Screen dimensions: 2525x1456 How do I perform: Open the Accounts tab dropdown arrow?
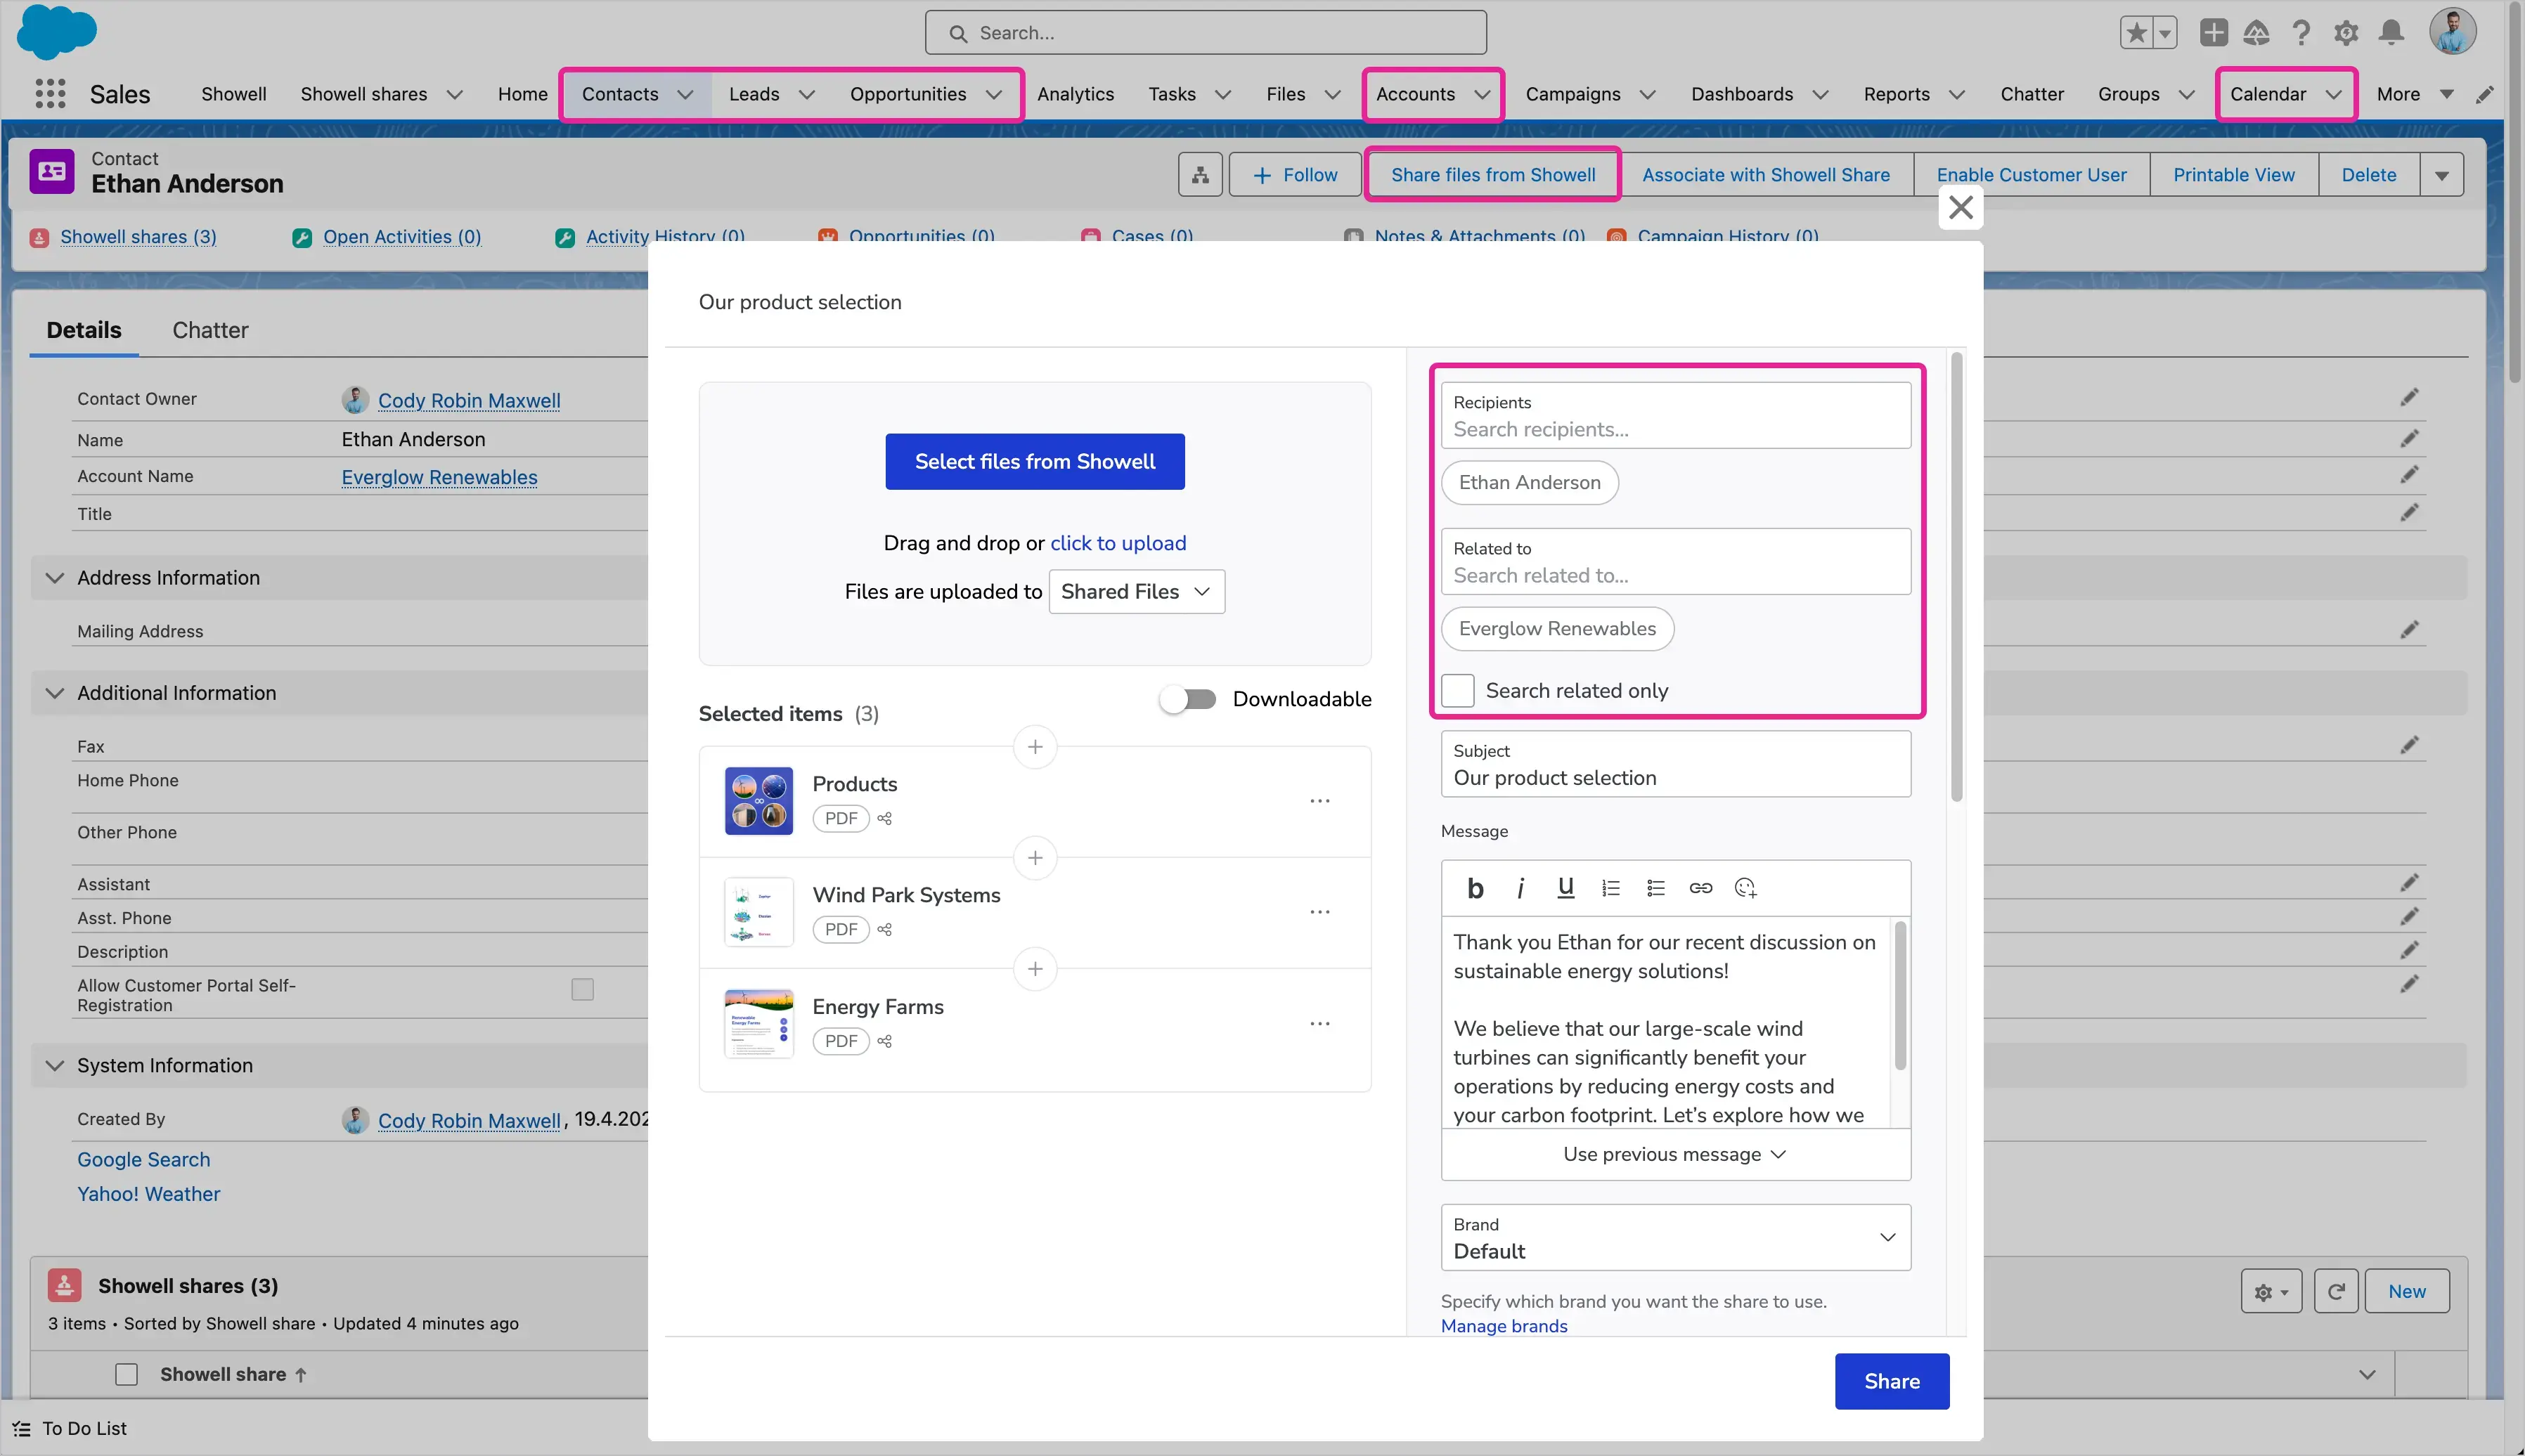1483,94
